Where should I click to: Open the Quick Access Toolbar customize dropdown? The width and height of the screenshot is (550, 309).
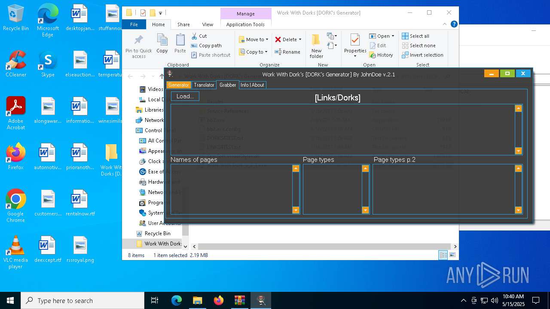tap(160, 13)
